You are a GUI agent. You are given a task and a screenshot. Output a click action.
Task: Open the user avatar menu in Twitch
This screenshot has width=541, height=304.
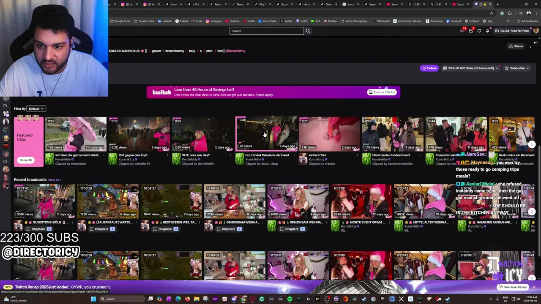point(536,31)
